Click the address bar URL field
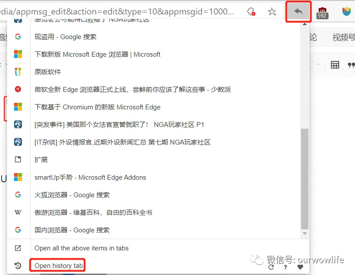This screenshot has height=275, width=355. pyautogui.click(x=116, y=11)
